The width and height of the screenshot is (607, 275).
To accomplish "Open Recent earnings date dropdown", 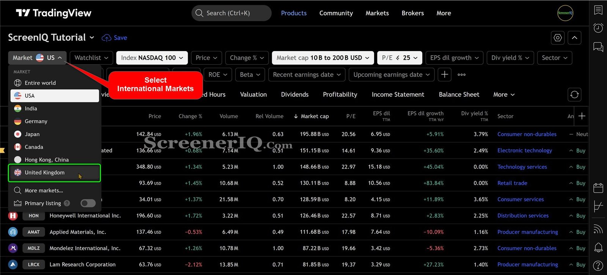I will (307, 75).
